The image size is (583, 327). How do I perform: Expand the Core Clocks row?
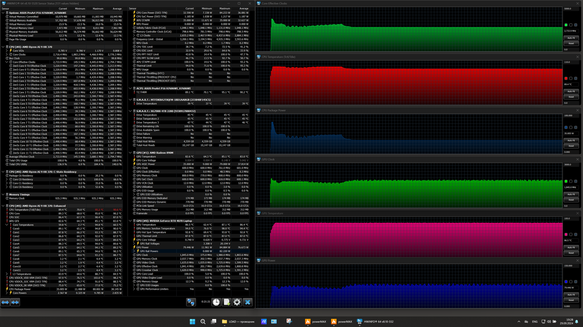(x=7, y=54)
